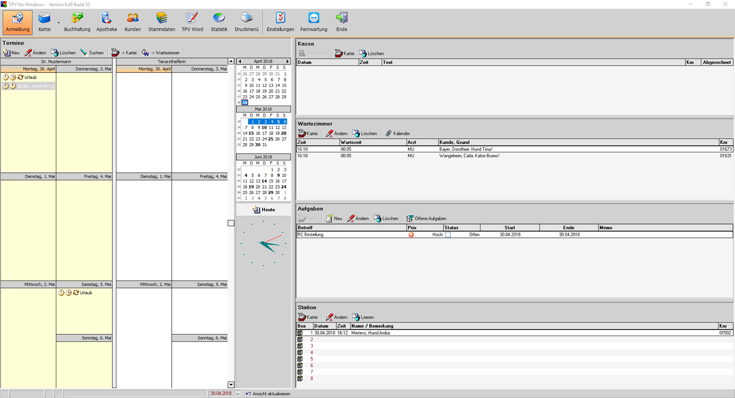Click Offene Aufgaben button

point(426,219)
